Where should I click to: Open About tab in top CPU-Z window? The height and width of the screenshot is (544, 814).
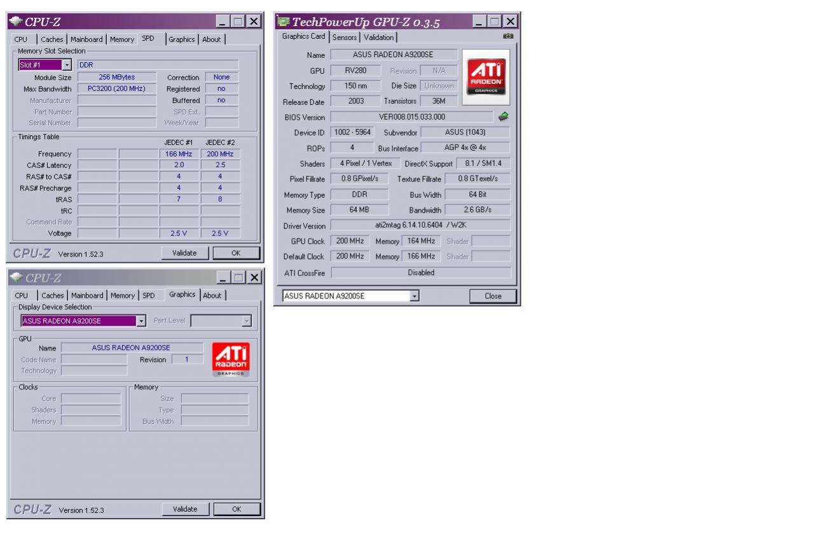coord(212,39)
